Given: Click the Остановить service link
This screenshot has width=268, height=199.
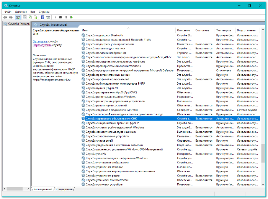Looking at the screenshot, I should pos(40,41).
